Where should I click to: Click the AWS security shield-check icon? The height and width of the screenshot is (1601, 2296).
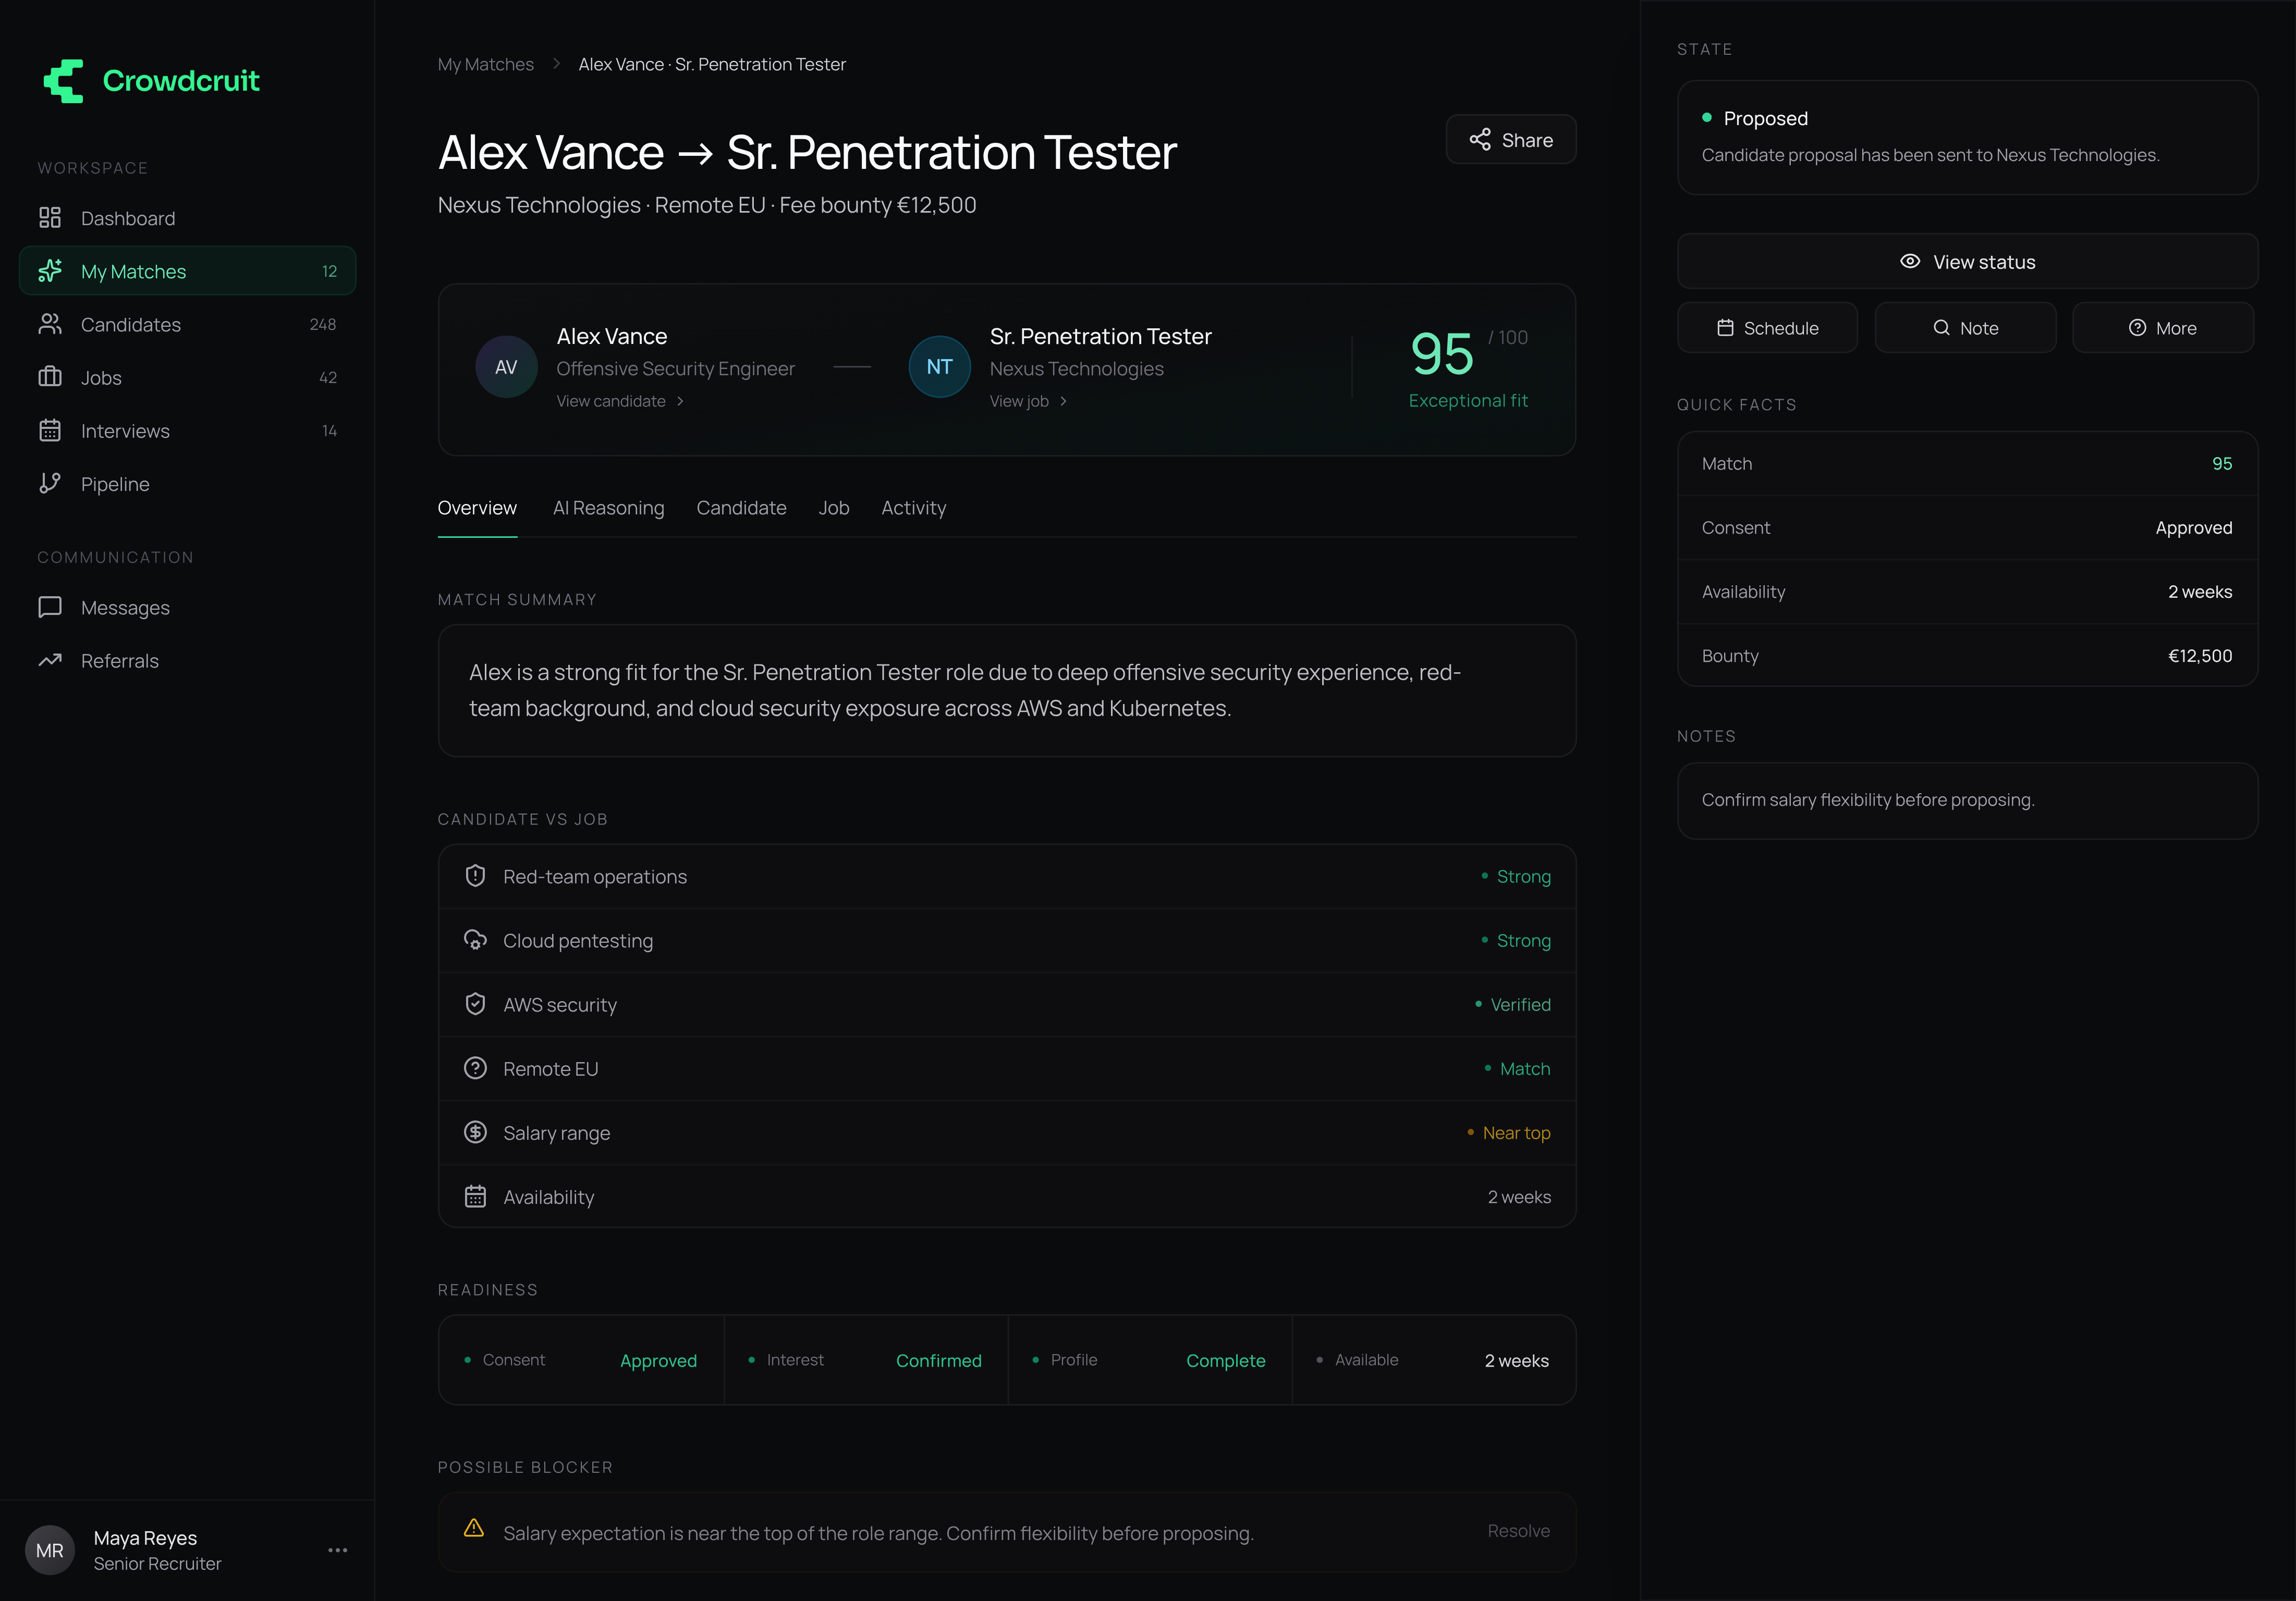475,1003
